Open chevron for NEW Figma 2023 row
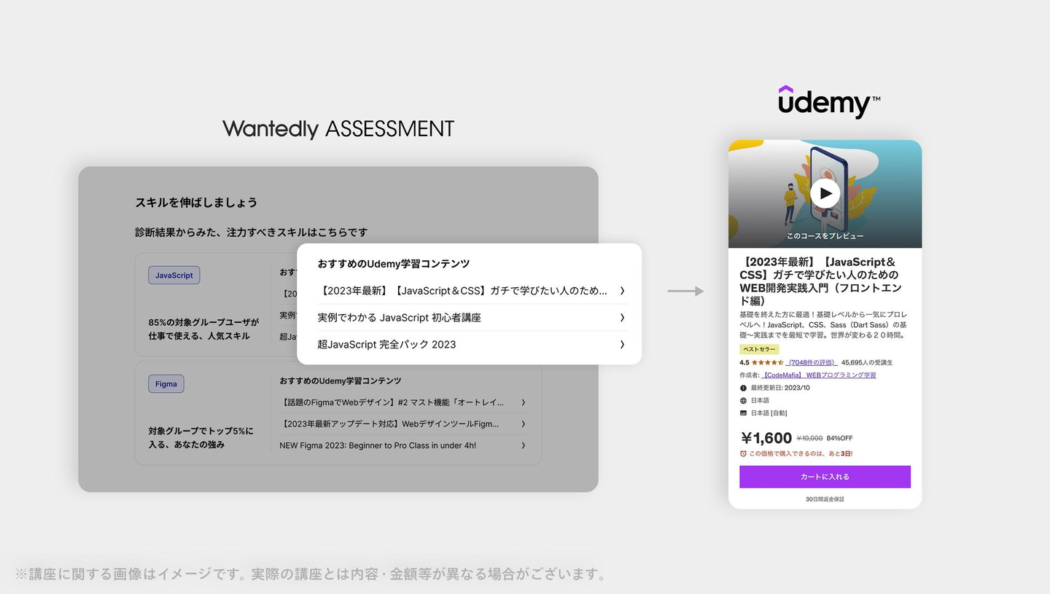1050x594 pixels. pos(523,445)
